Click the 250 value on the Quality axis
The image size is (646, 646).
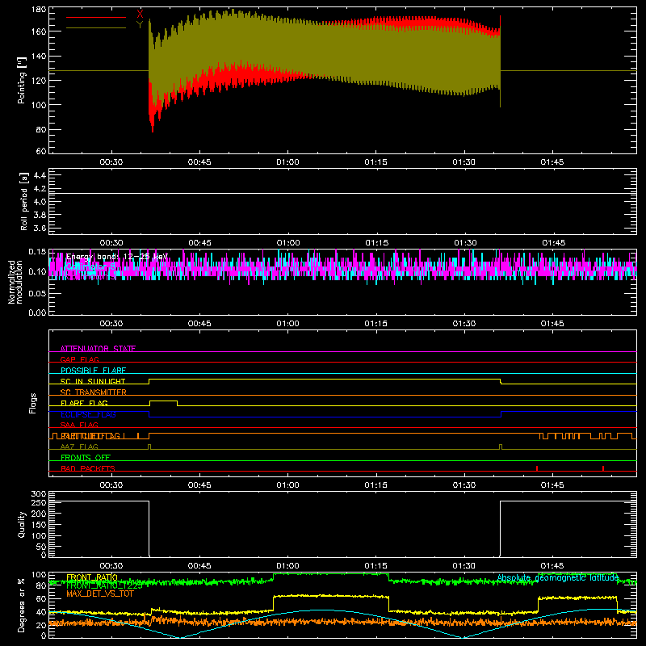coord(39,503)
